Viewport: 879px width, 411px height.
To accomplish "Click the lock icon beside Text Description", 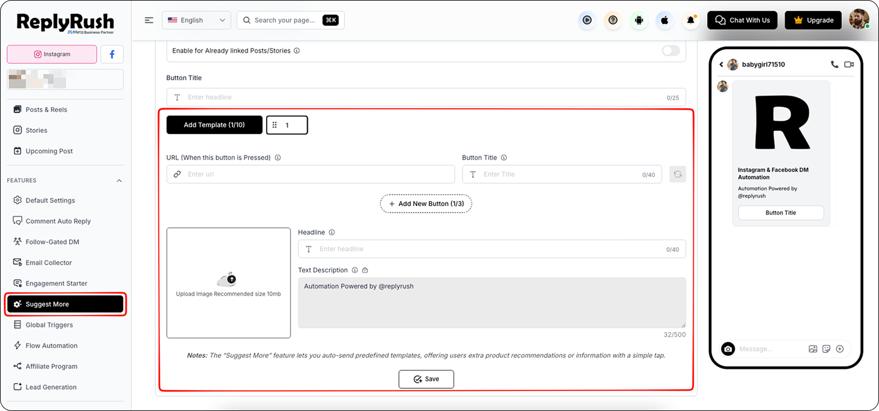I will pos(365,270).
